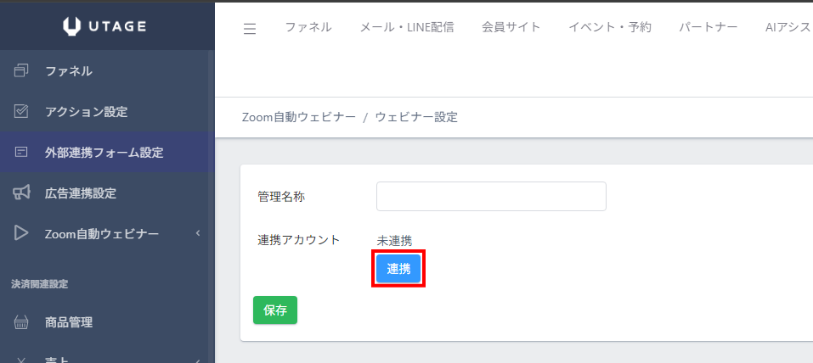
Task: Switch to 会員サイト in top navigation
Action: click(511, 27)
